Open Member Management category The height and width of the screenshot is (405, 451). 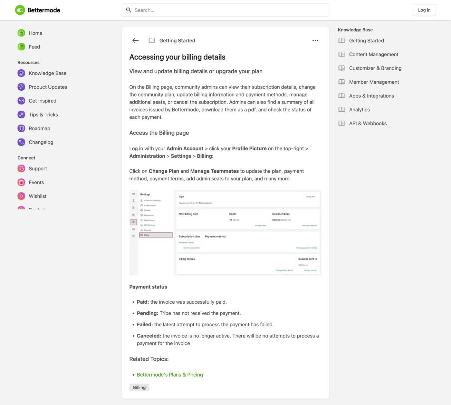[374, 82]
